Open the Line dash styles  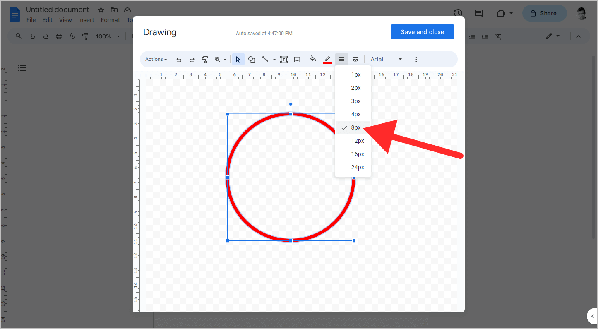point(355,59)
